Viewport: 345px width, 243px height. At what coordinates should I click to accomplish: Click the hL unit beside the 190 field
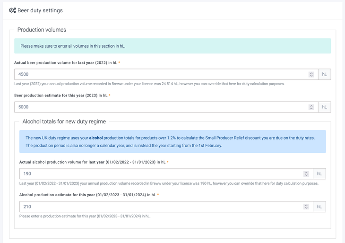(319, 174)
